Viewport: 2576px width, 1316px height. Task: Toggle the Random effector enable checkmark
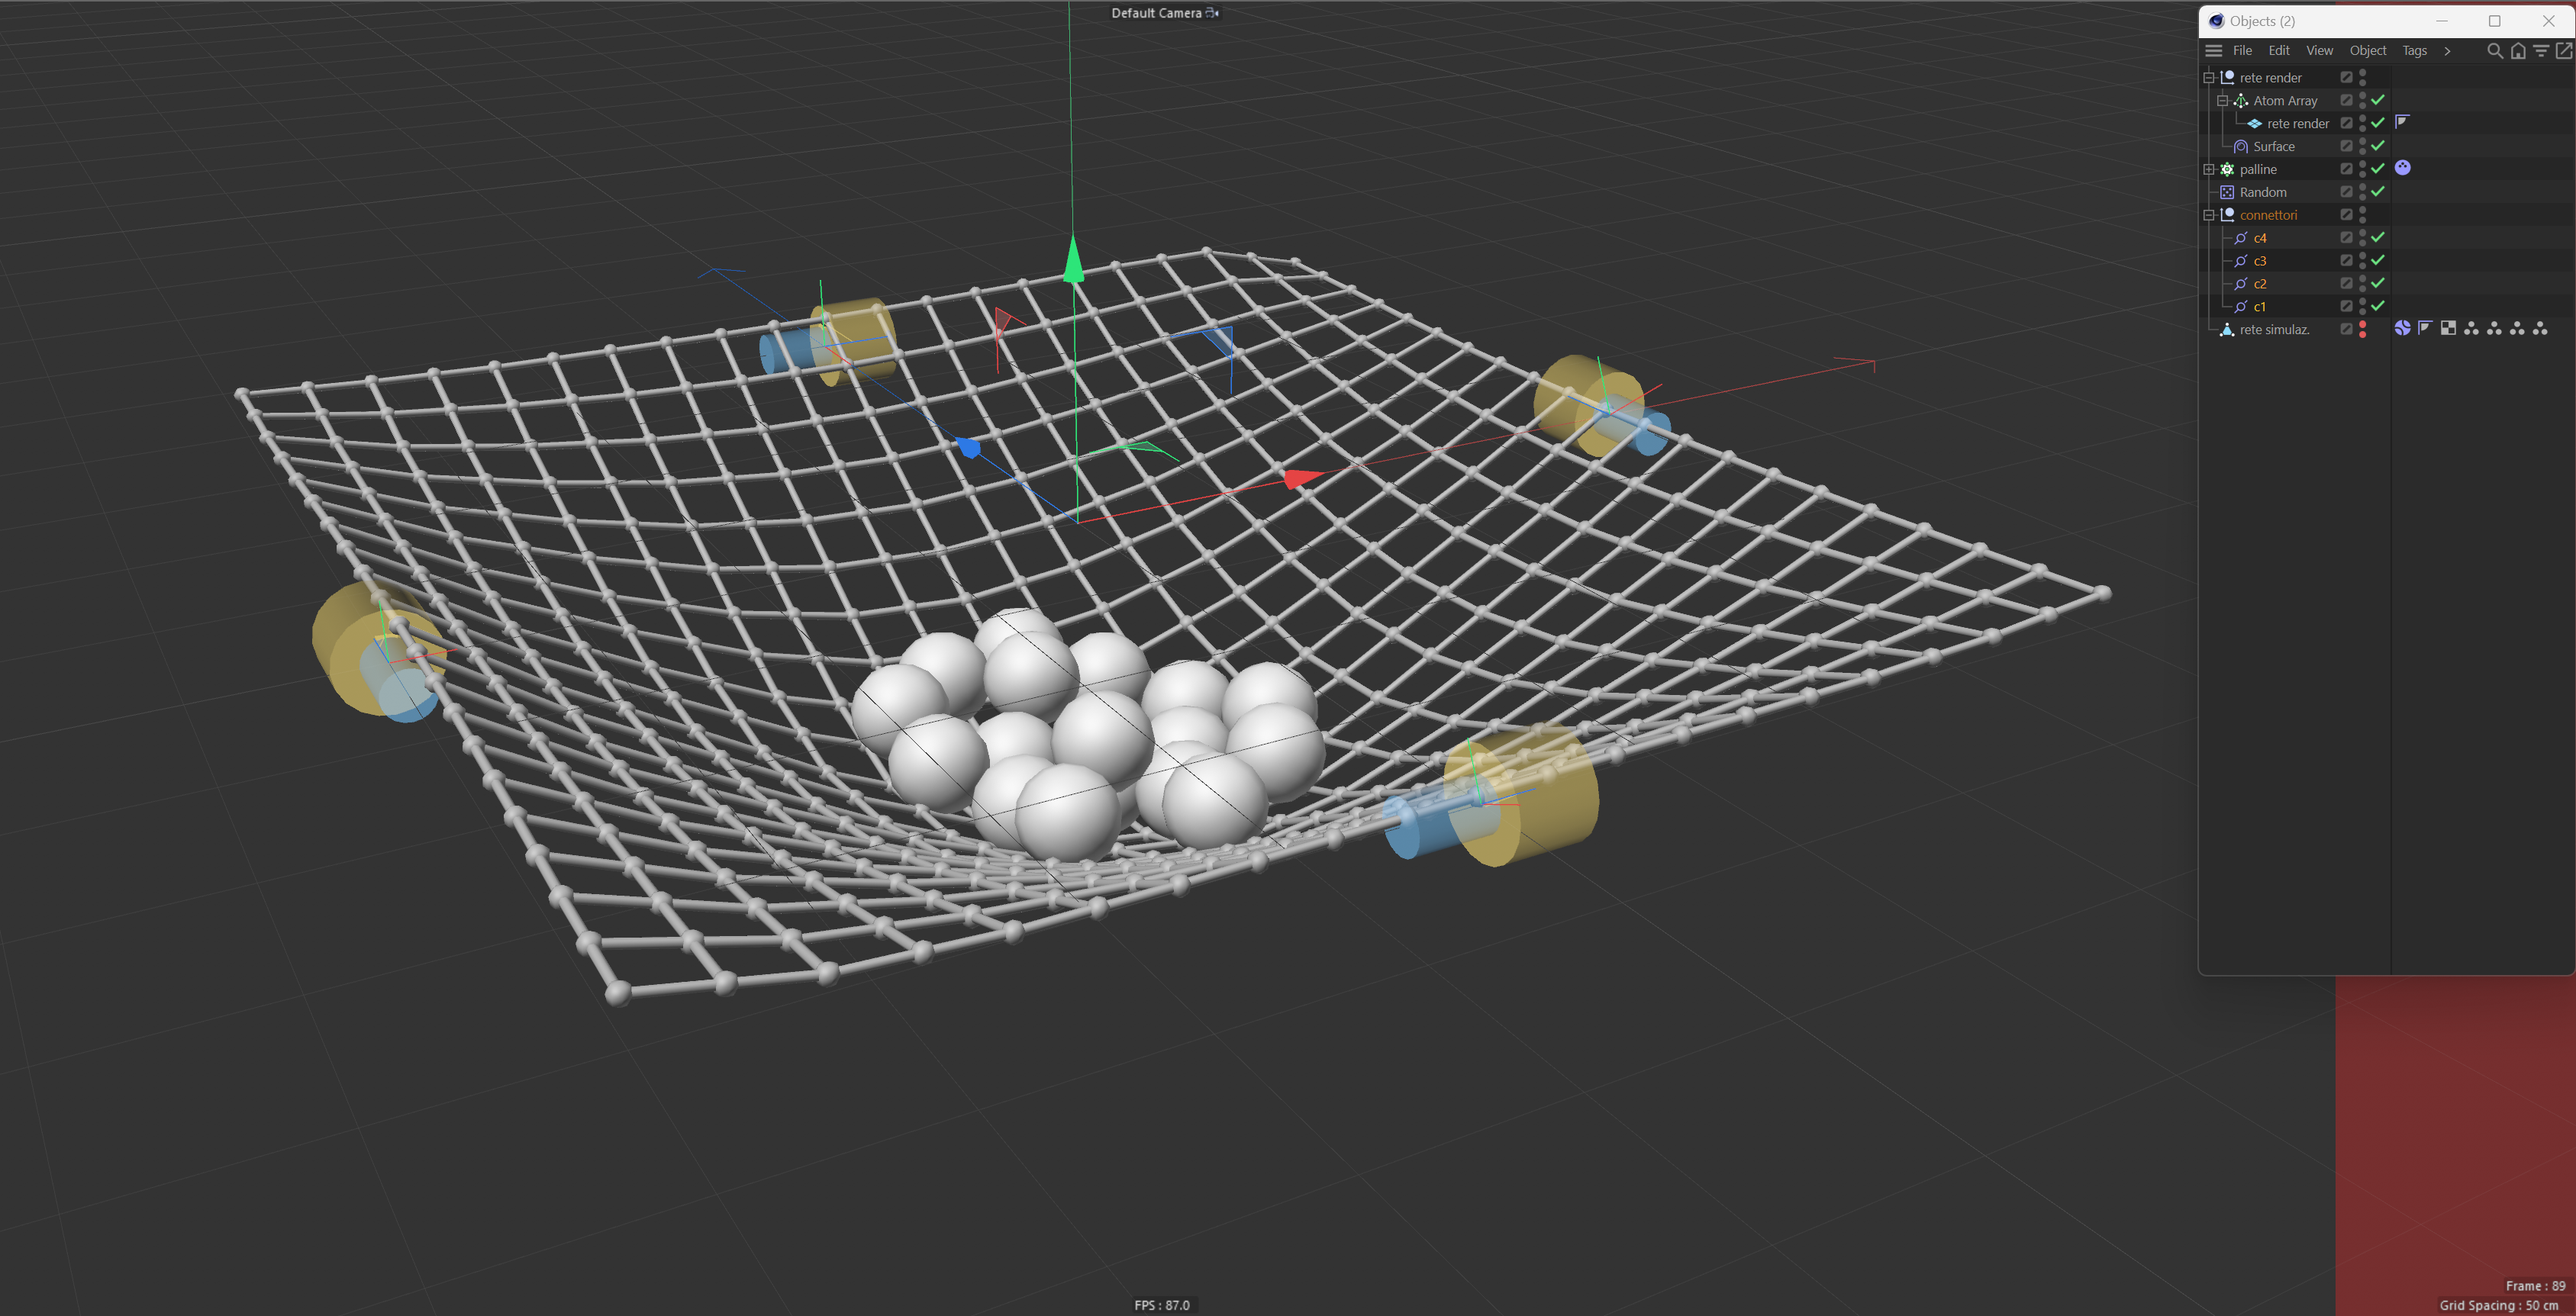pyautogui.click(x=2378, y=191)
